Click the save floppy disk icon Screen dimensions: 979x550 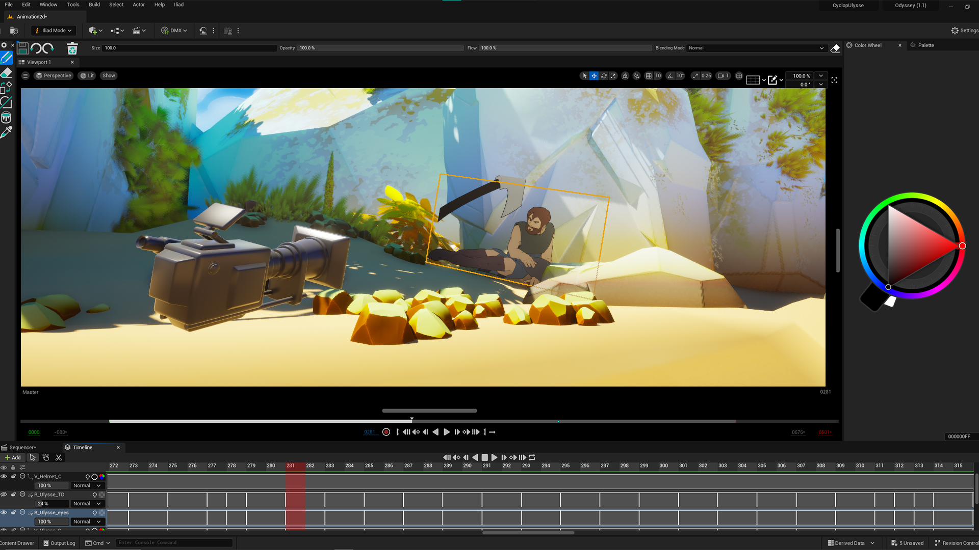click(x=23, y=48)
